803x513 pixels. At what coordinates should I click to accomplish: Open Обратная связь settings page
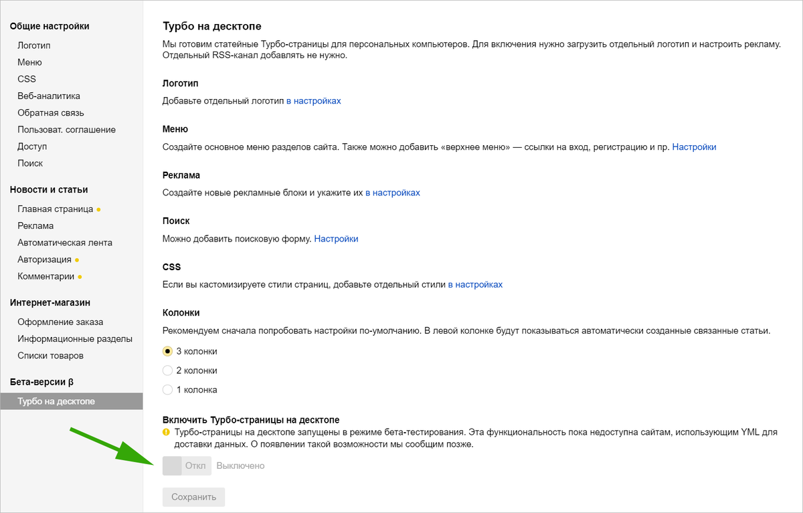pyautogui.click(x=51, y=113)
